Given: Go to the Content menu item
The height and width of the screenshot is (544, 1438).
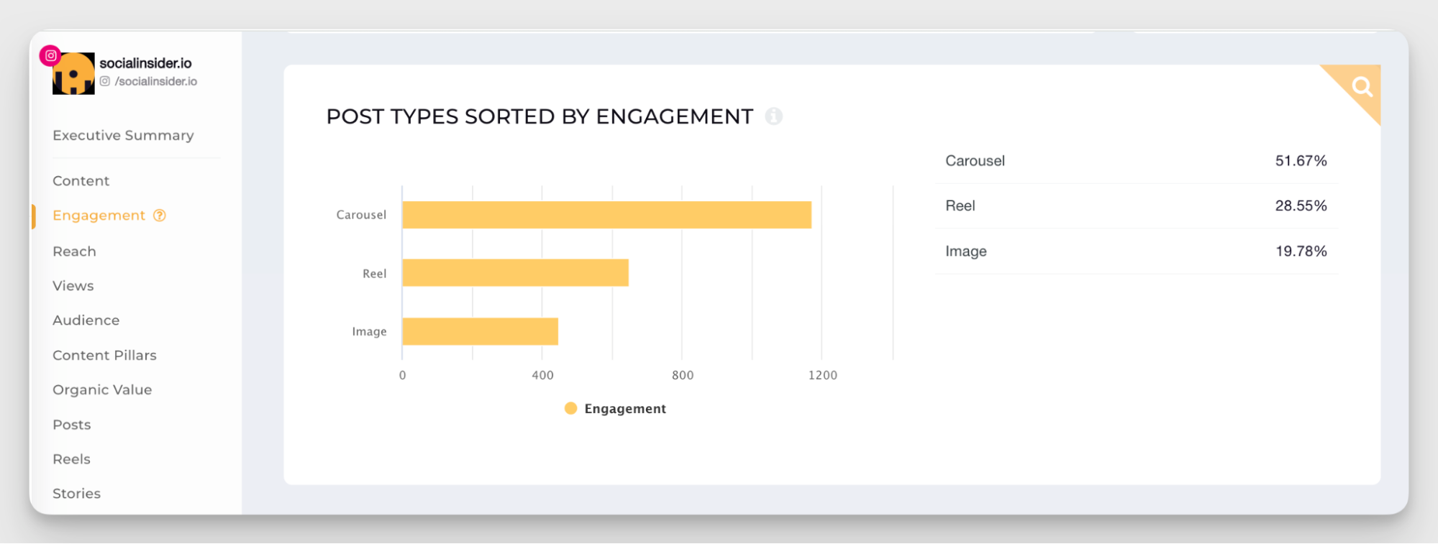Looking at the screenshot, I should pyautogui.click(x=81, y=181).
